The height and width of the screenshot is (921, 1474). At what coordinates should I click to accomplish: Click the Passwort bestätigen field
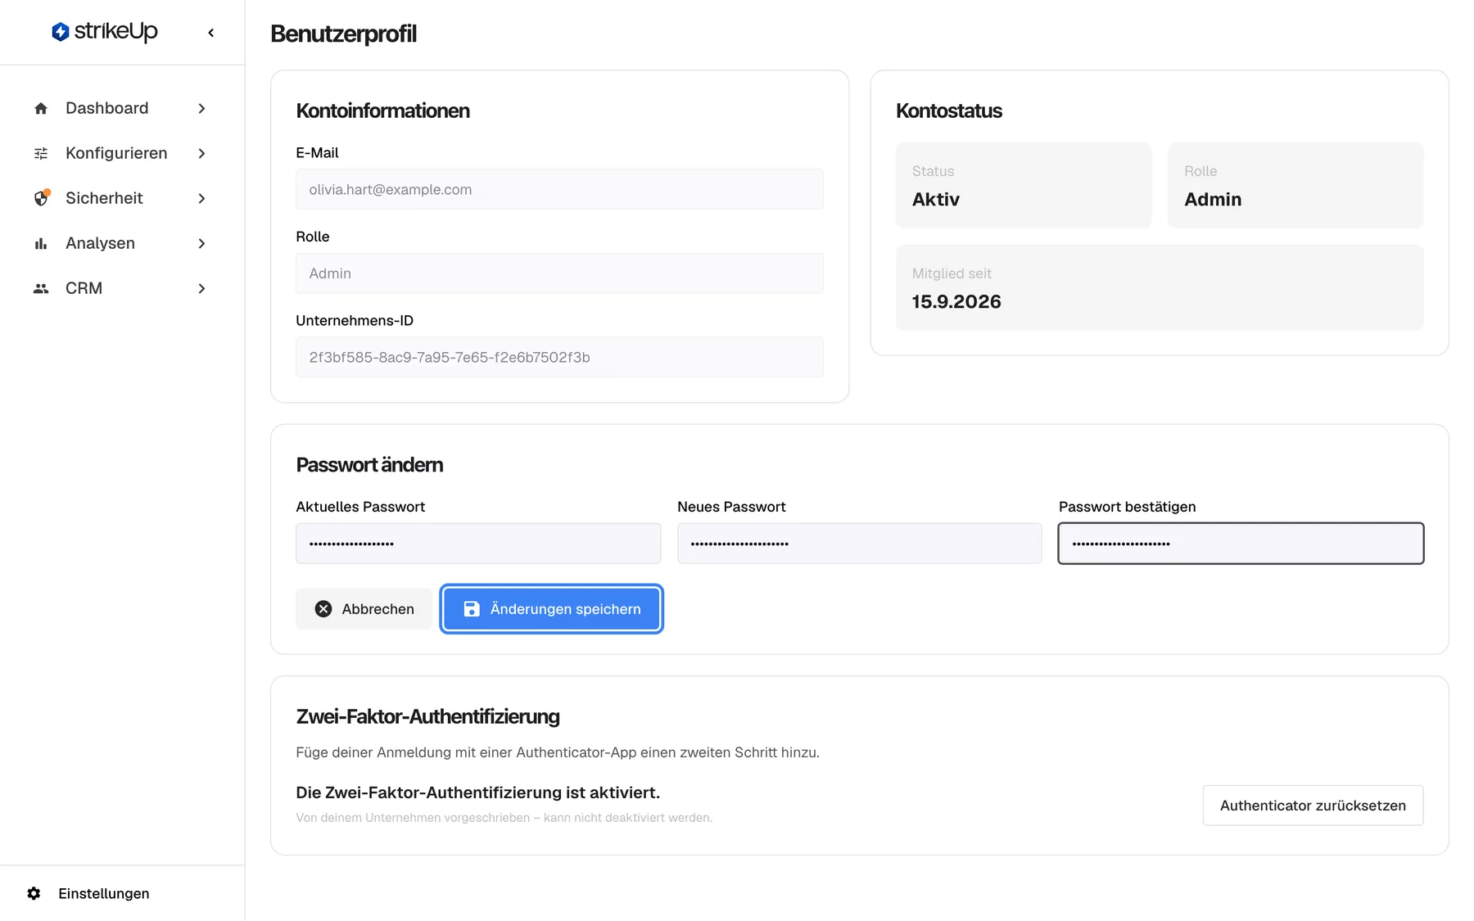pos(1241,544)
